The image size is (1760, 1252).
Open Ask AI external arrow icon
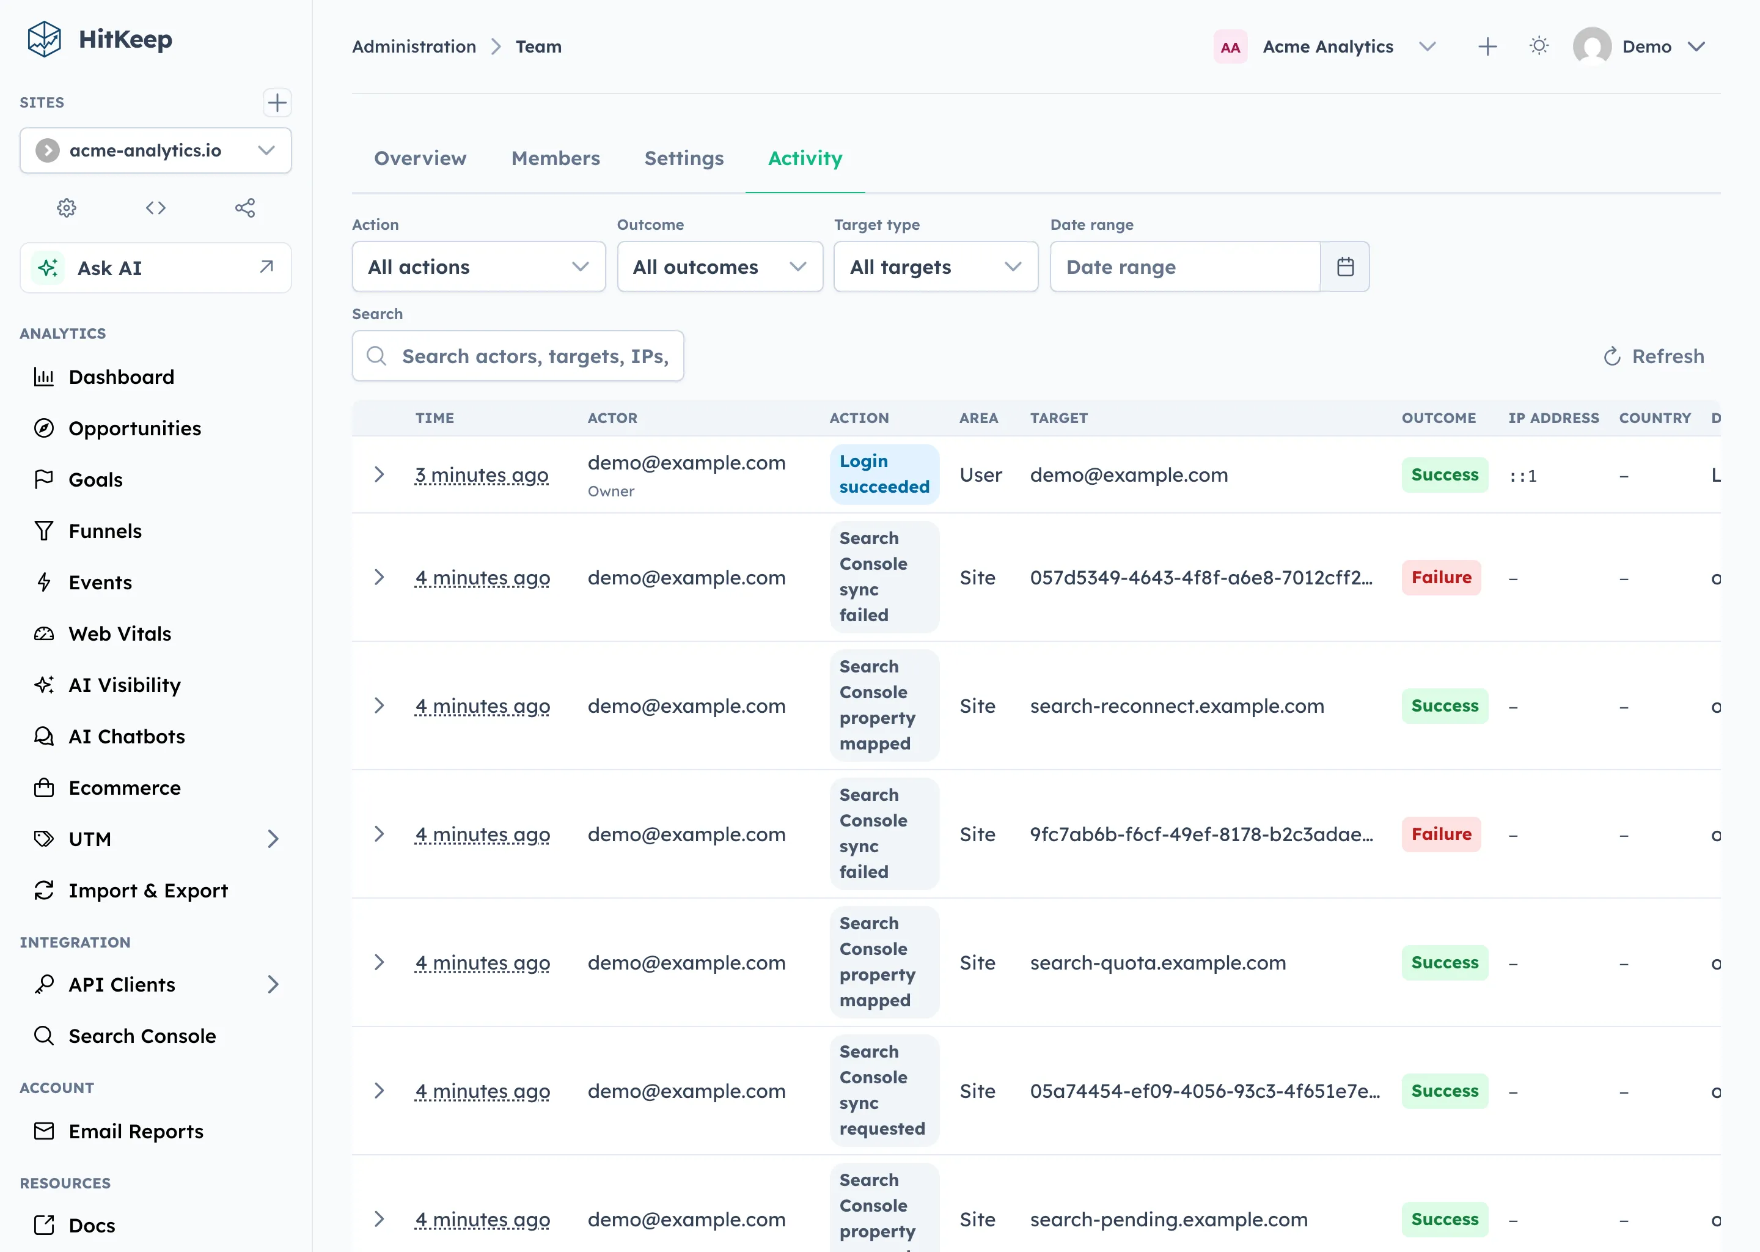click(266, 267)
